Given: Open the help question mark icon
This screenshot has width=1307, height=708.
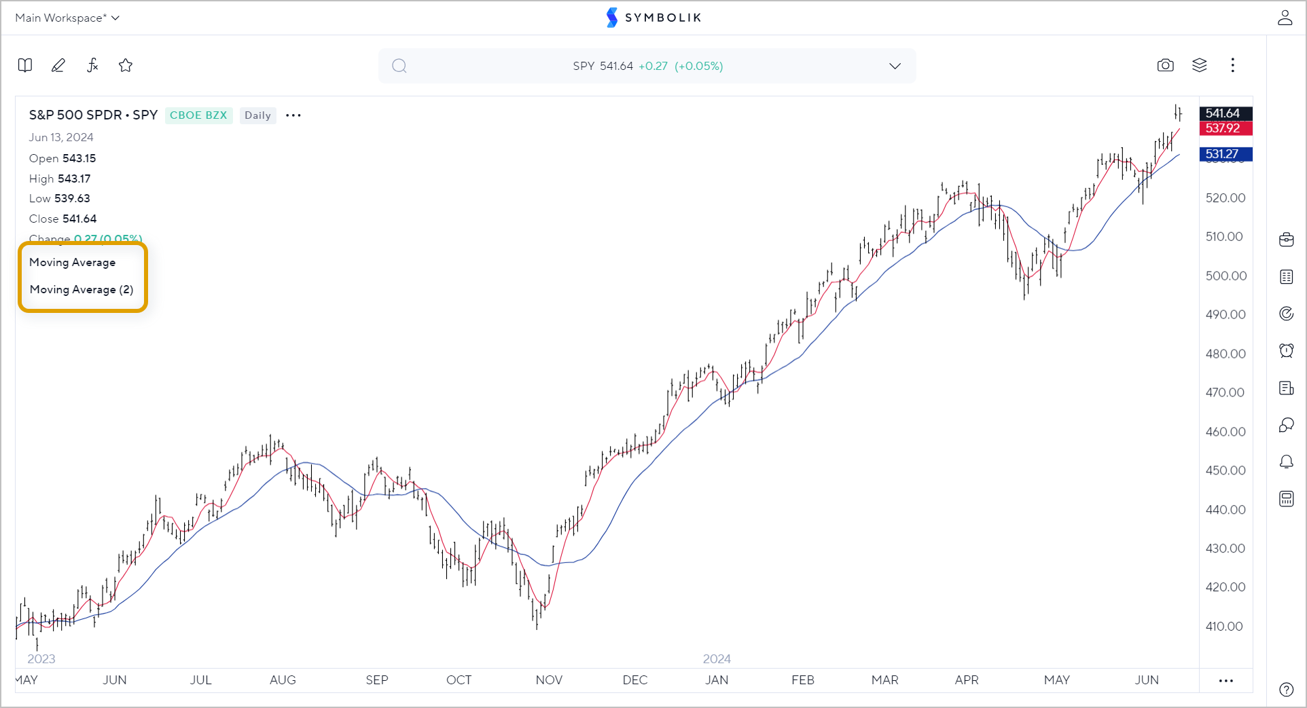Looking at the screenshot, I should (1287, 690).
